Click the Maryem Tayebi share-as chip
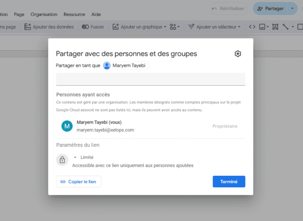Viewport: 303px width, 221px height. pos(126,65)
